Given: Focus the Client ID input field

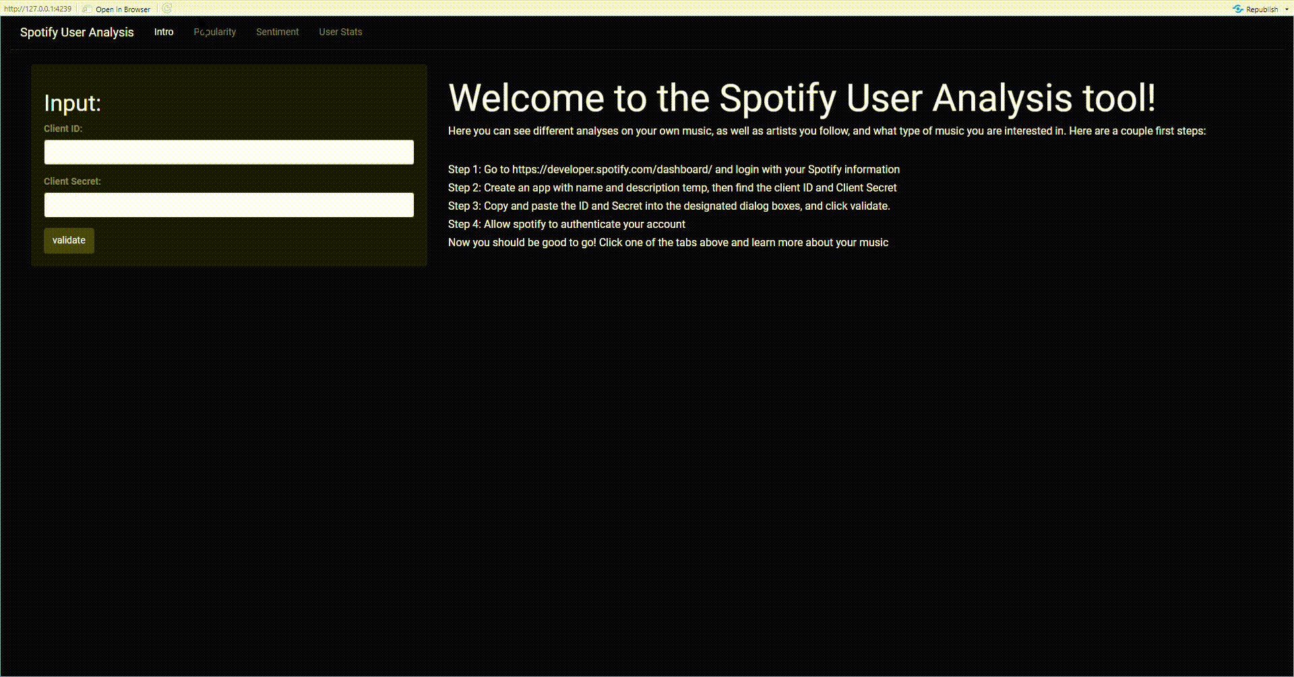Looking at the screenshot, I should 229,152.
